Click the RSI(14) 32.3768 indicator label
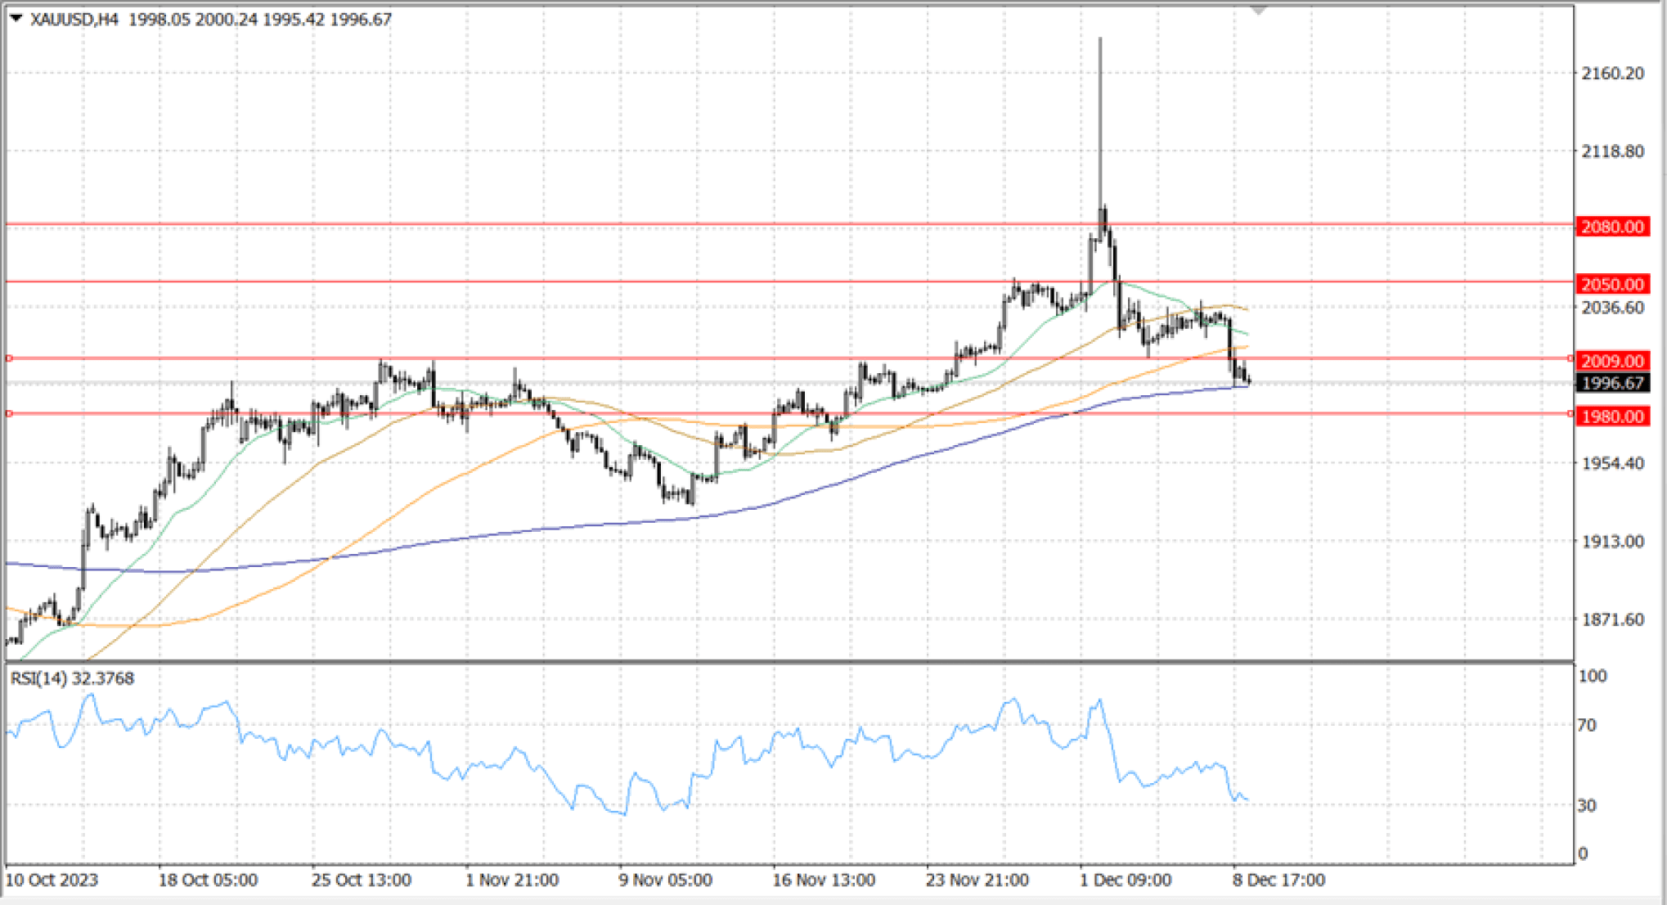Viewport: 1667px width, 905px height. (x=72, y=678)
